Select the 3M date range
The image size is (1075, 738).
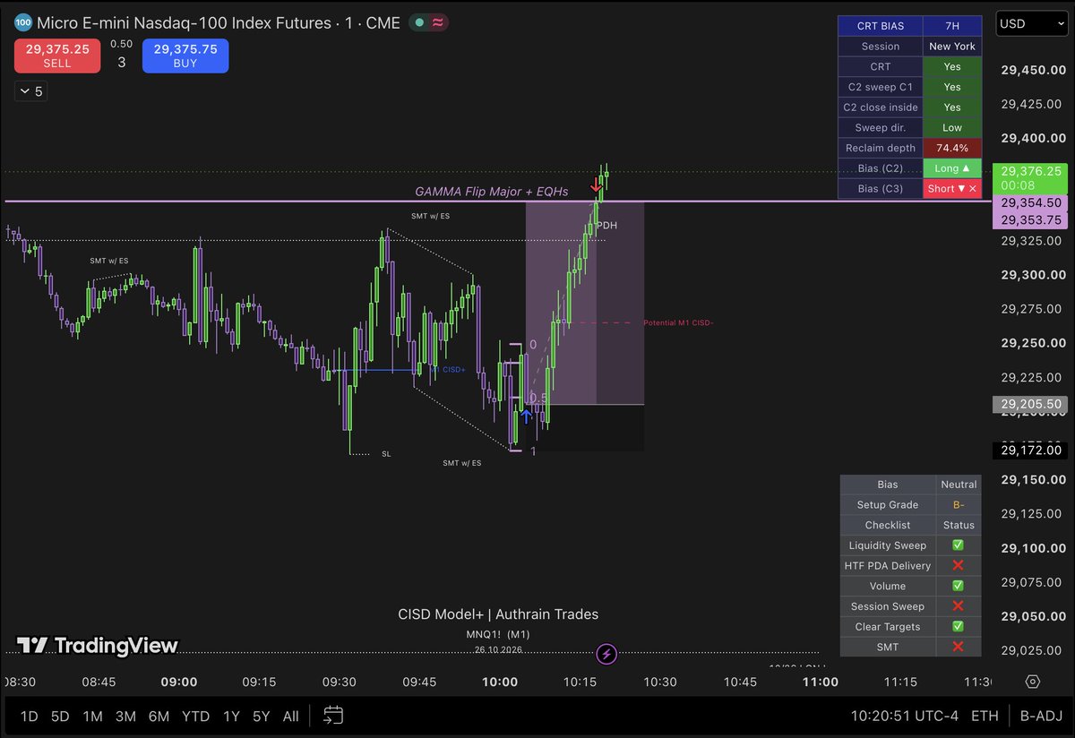pyautogui.click(x=125, y=717)
